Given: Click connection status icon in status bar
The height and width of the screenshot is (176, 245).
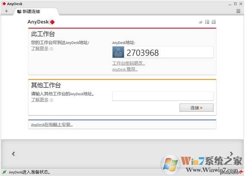Looking at the screenshot, I should tap(4, 172).
